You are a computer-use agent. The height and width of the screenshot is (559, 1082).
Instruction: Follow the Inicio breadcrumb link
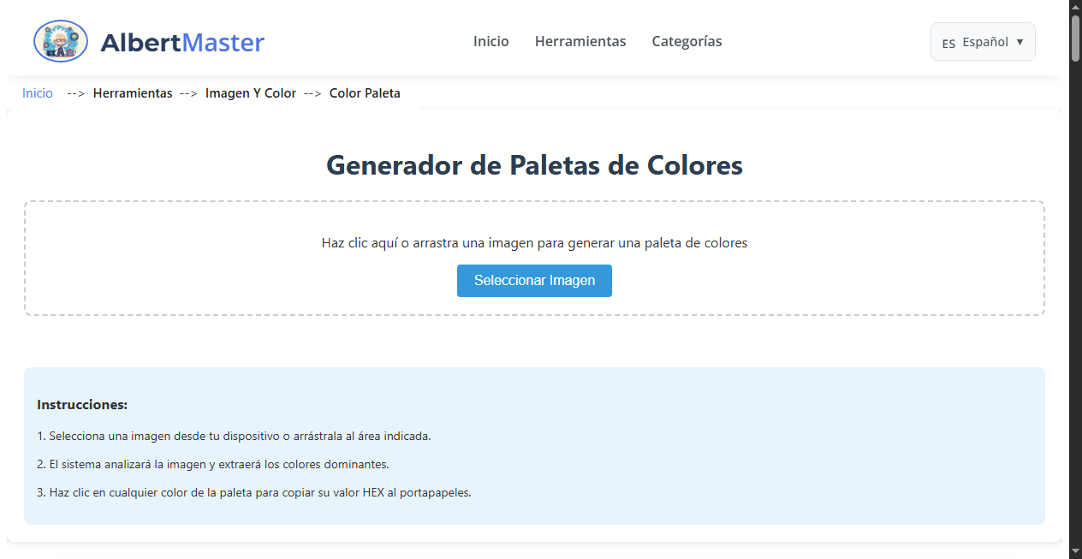click(x=37, y=92)
